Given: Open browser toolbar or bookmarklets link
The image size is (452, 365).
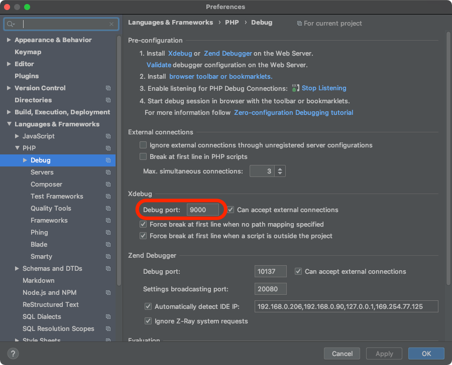Looking at the screenshot, I should (221, 77).
